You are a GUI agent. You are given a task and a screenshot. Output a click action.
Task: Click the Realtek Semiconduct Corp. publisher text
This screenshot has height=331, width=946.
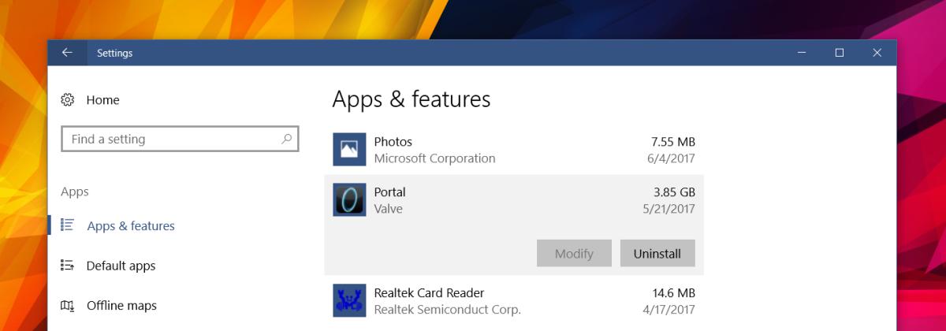tap(447, 310)
